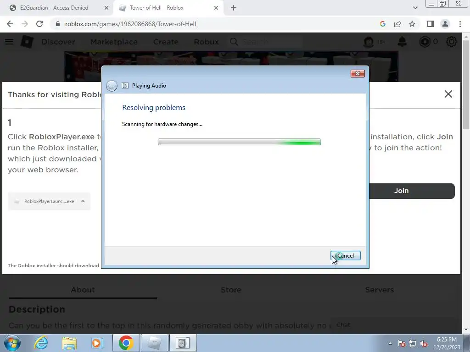Go back in the troubleshooter dialog
The image size is (470, 352).
coord(112,86)
